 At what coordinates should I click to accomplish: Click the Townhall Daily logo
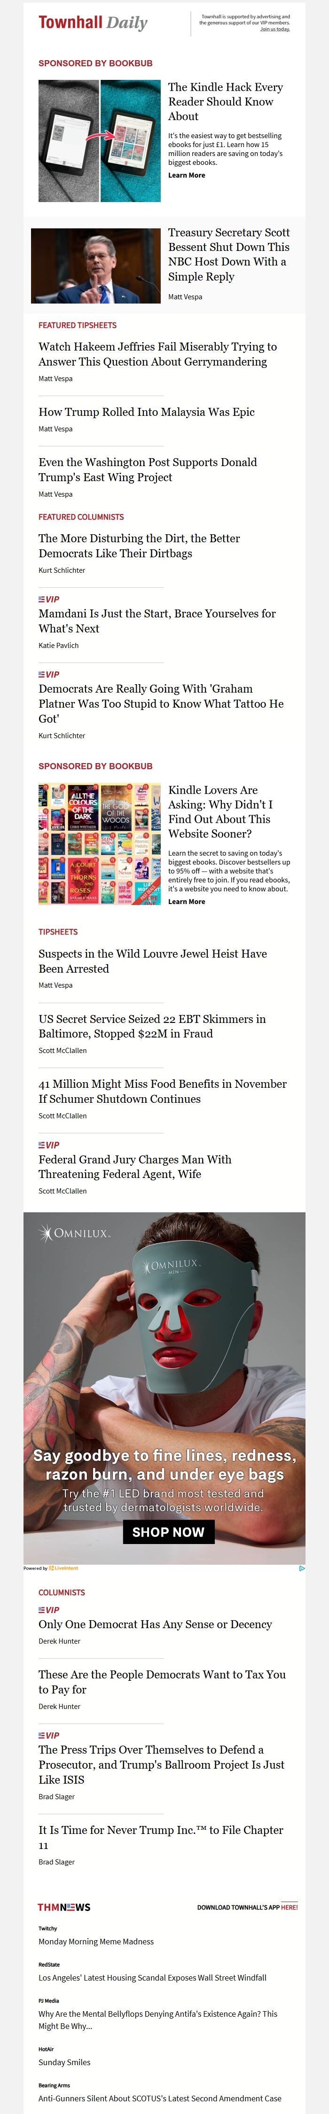[x=93, y=22]
